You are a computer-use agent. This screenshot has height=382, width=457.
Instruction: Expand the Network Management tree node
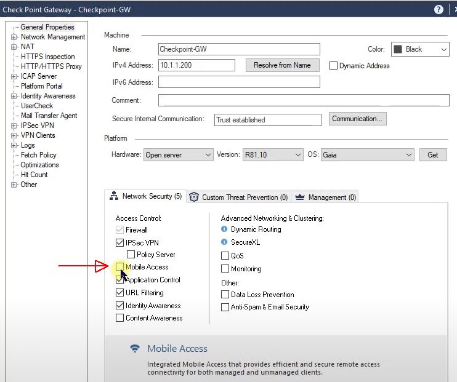pyautogui.click(x=14, y=37)
